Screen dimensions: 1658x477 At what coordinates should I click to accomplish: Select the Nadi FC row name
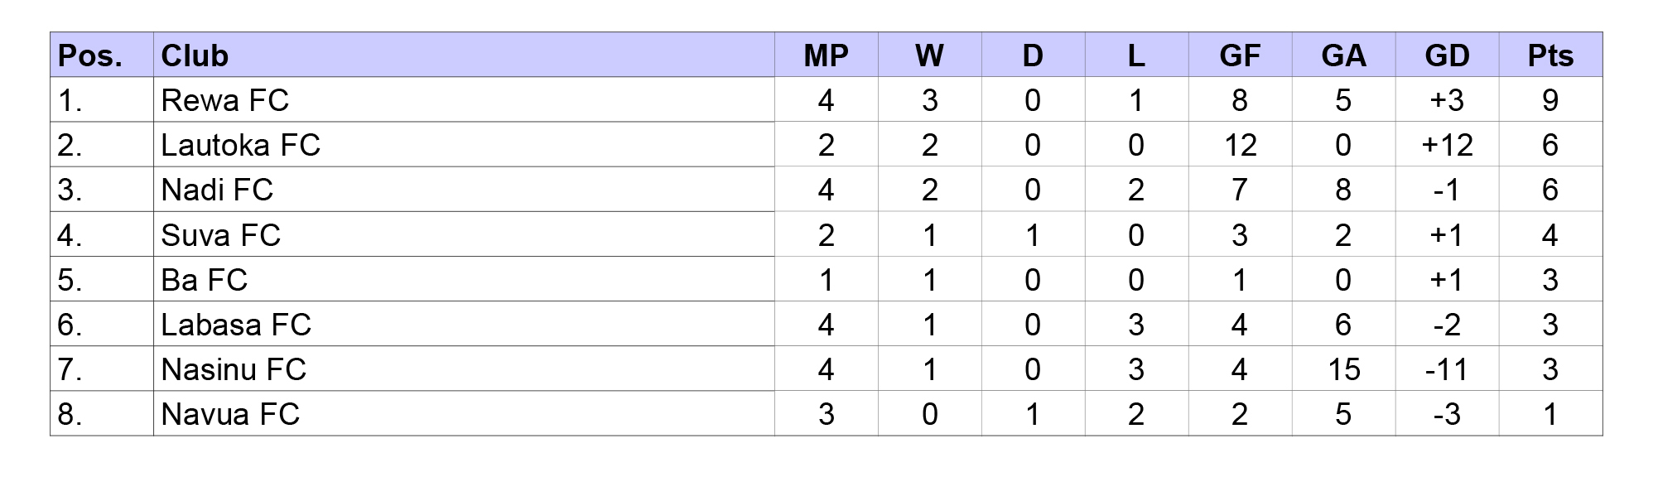tap(217, 190)
